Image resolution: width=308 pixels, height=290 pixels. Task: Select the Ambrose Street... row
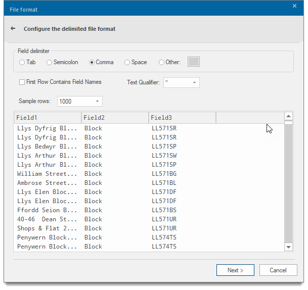click(x=149, y=183)
